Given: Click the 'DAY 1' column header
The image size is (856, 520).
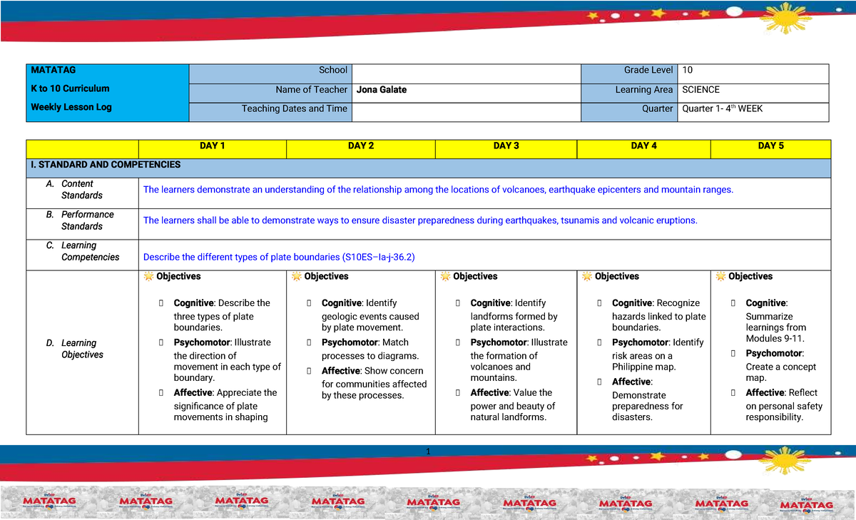Looking at the screenshot, I should 213,146.
